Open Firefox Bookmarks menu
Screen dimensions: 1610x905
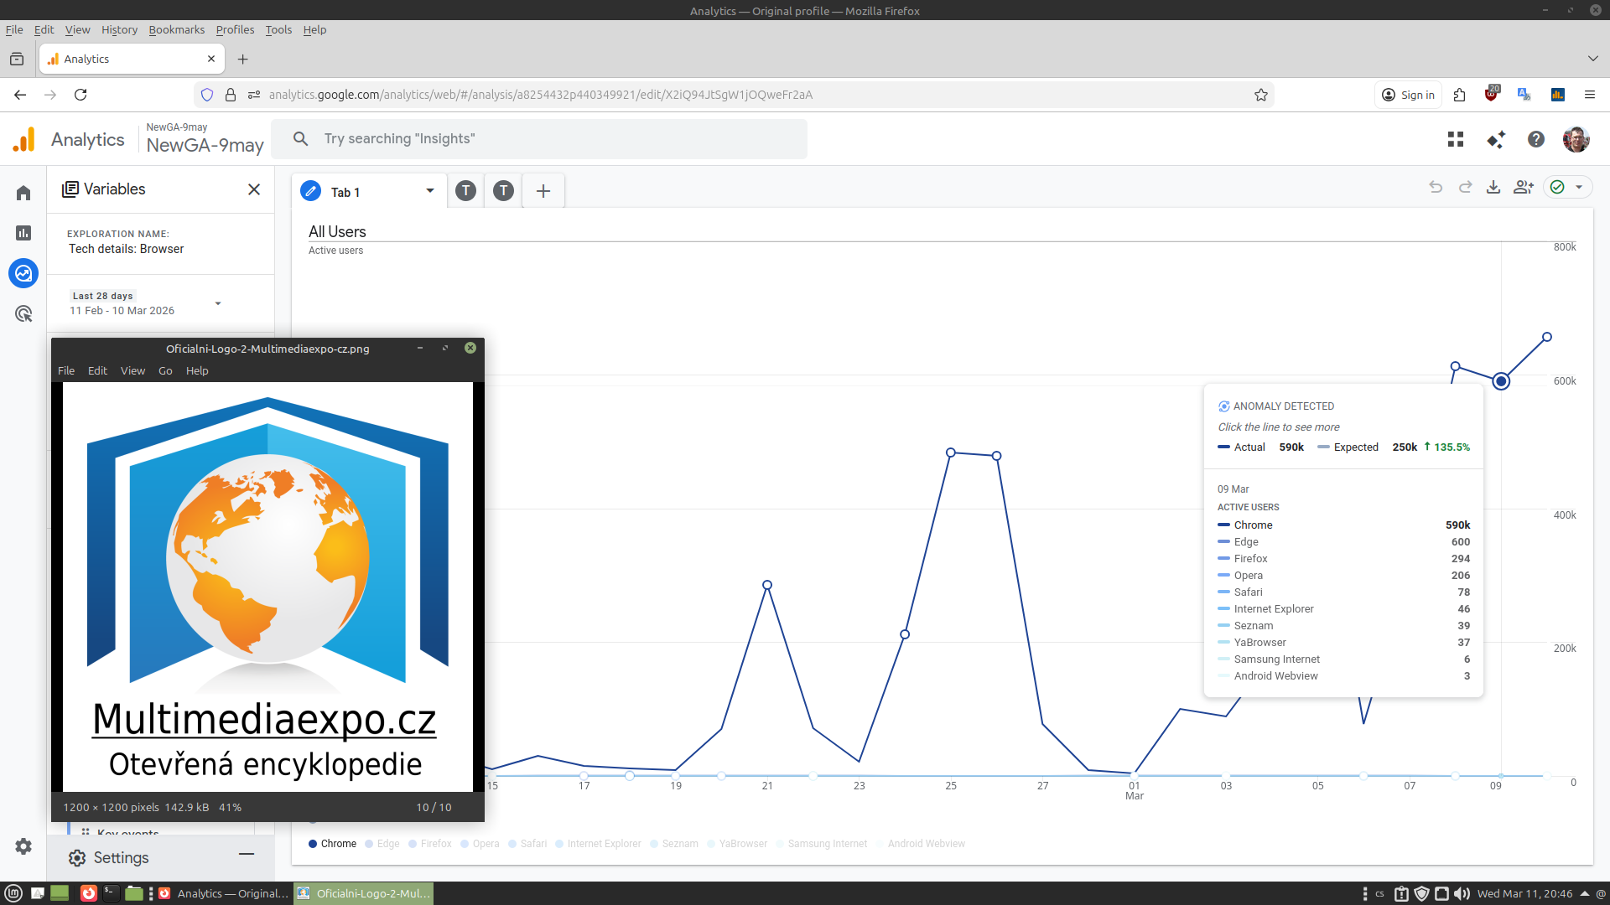[176, 29]
